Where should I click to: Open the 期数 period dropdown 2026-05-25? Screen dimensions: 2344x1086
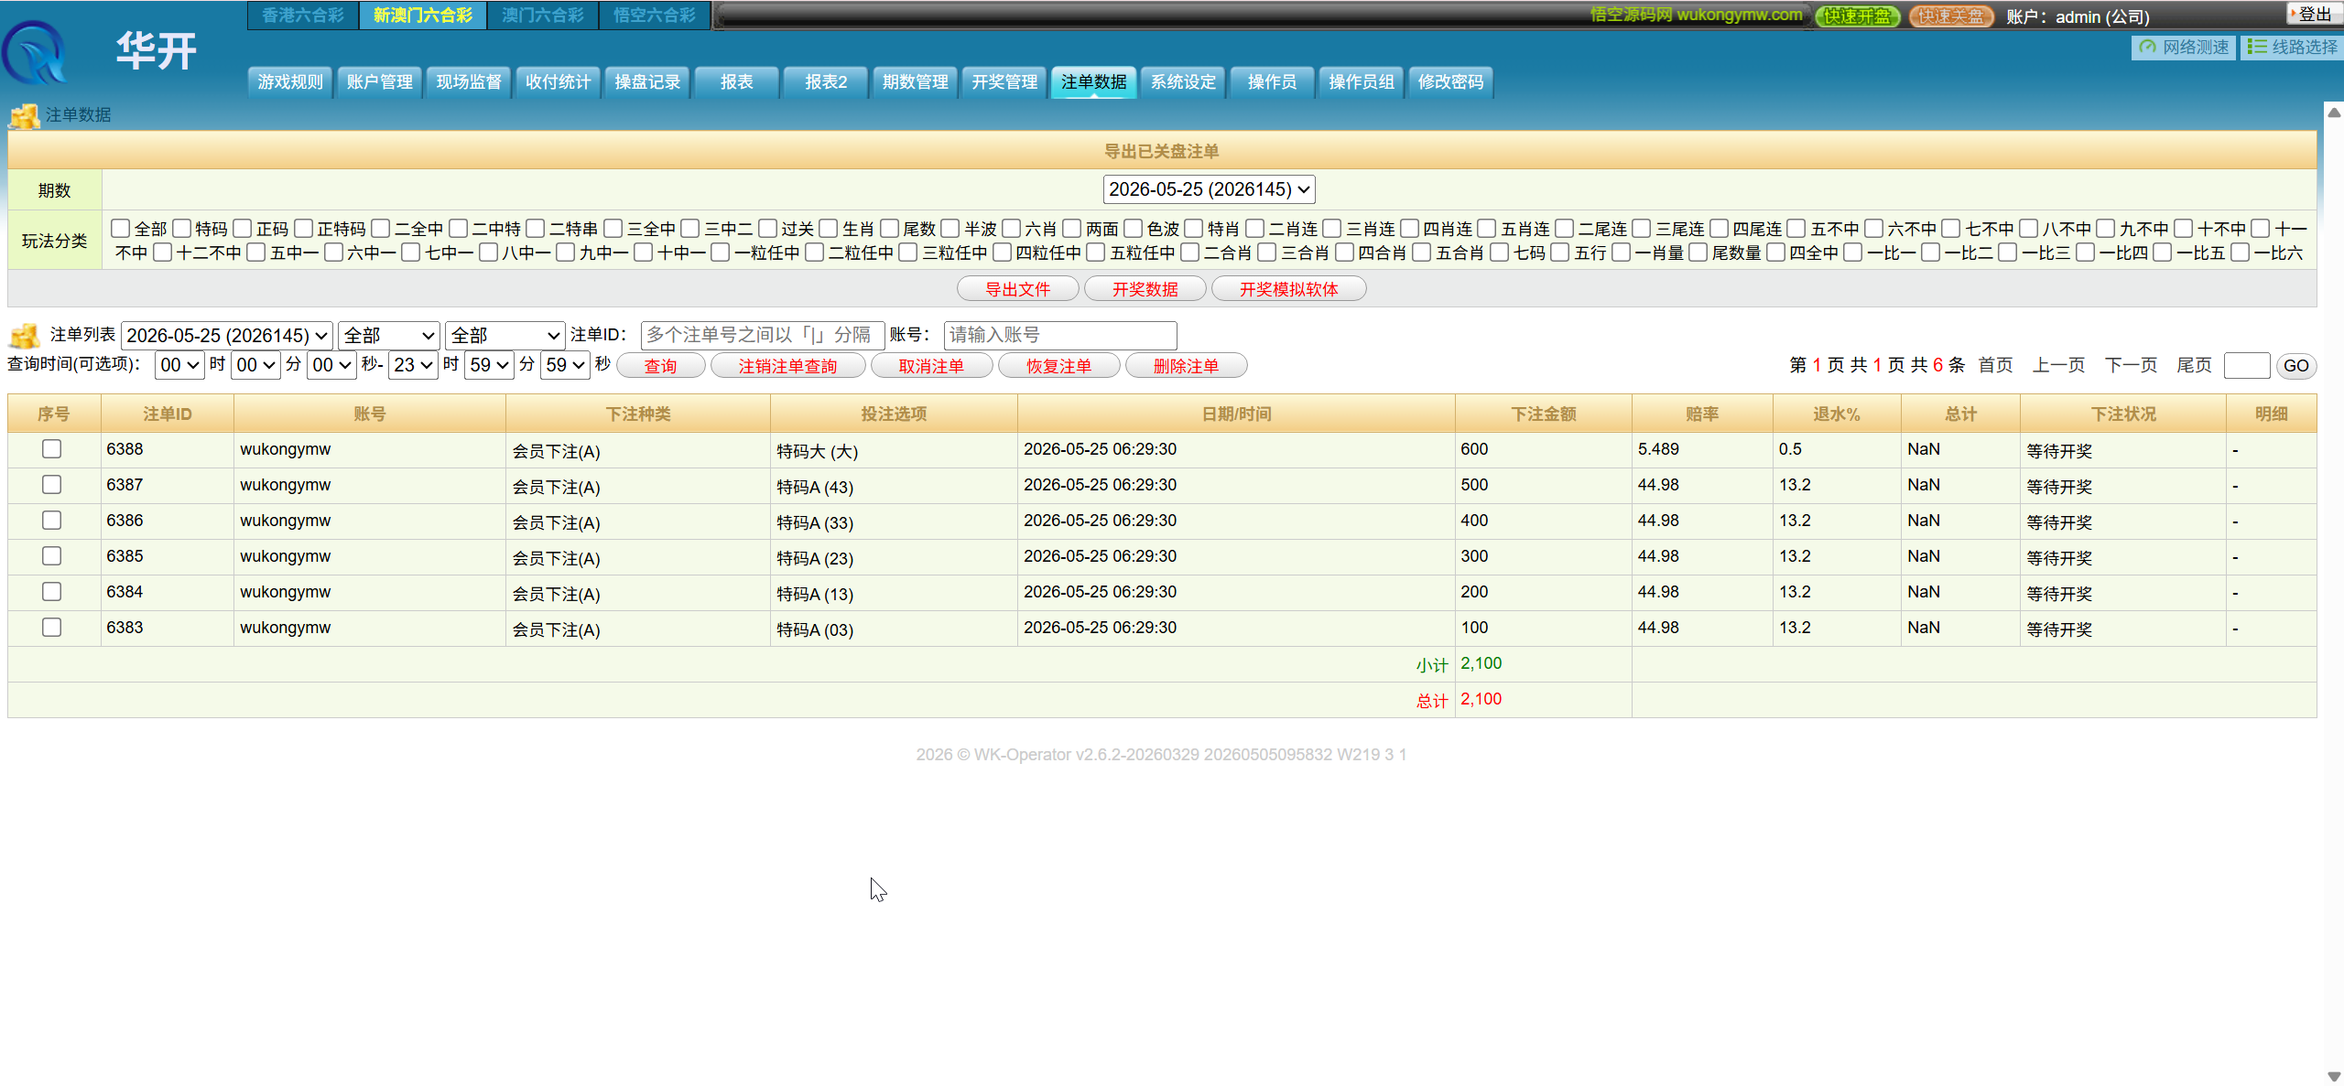click(1209, 189)
